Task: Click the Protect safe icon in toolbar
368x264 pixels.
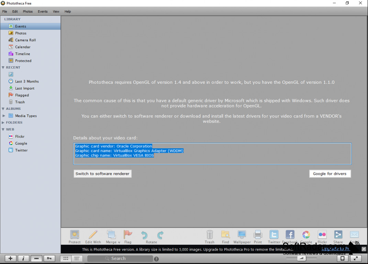Action: coord(75,235)
